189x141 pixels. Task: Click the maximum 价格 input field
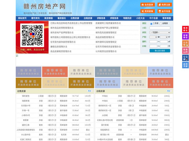pyautogui.click(x=164, y=46)
